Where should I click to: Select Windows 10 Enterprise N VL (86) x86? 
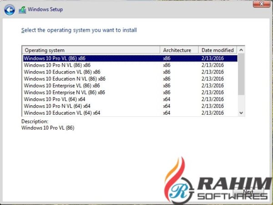(130, 93)
